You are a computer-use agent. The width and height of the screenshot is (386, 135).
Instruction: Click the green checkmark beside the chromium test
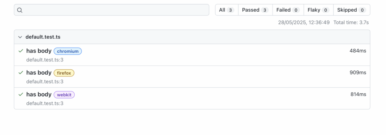pos(21,51)
